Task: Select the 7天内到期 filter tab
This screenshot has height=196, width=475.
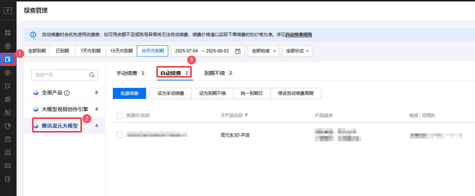Action: (90, 51)
